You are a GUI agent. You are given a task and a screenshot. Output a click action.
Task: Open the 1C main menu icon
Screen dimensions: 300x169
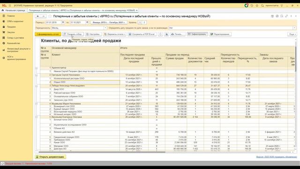(x=4, y=6)
